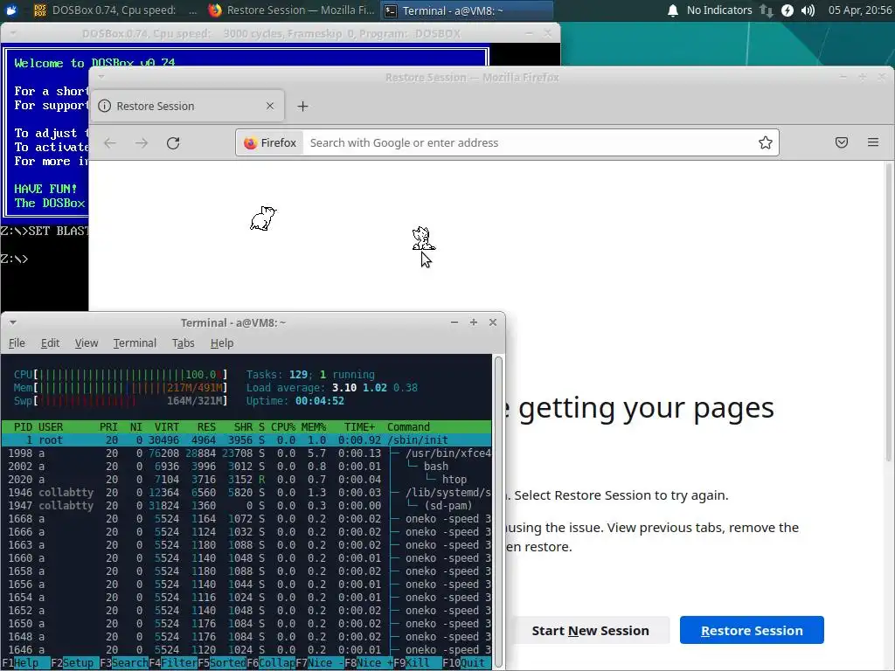
Task: Click the htop Mem usage meter bar
Action: pos(121,388)
